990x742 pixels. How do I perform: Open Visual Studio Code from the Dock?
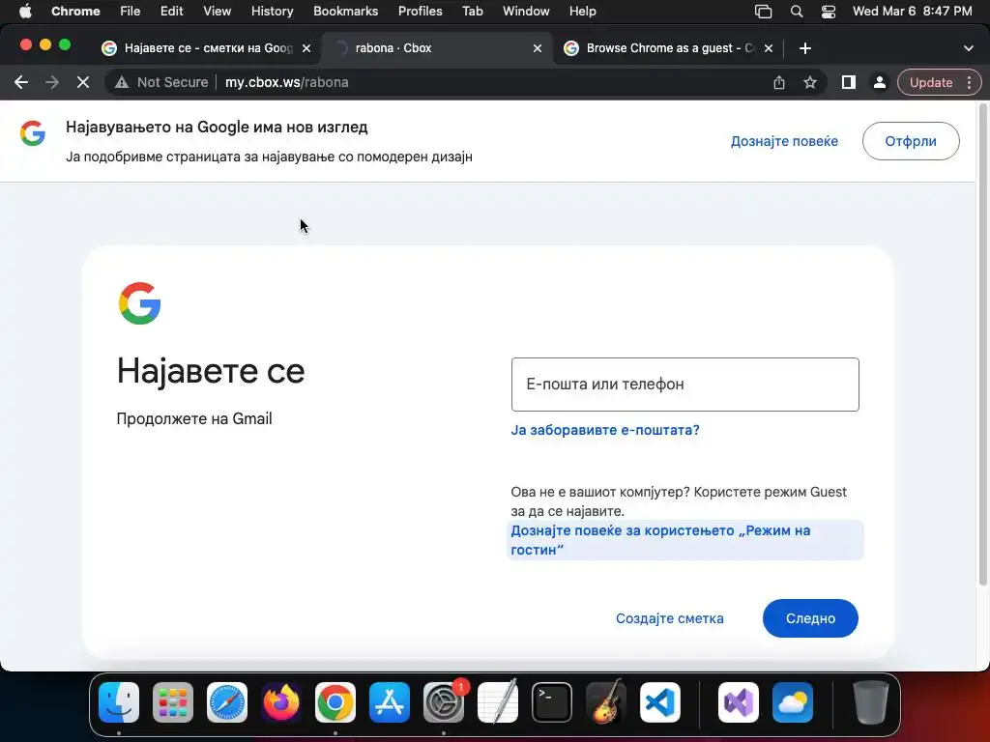[660, 702]
